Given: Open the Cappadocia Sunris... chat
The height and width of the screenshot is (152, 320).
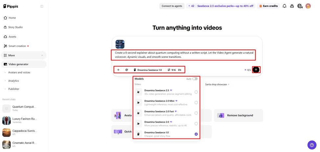Looking at the screenshot, I should point(24,132).
